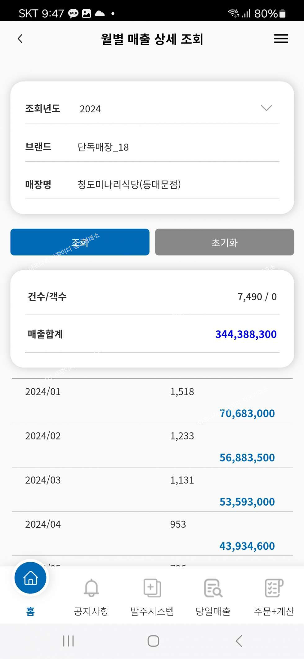Screen dimensions: 304x659
Task: Tap the back arrow in header
Action: pos(20,39)
